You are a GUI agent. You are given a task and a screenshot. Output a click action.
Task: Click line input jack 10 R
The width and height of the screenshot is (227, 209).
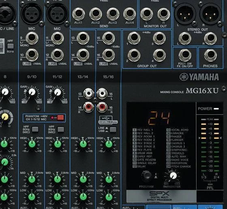coord(32,55)
